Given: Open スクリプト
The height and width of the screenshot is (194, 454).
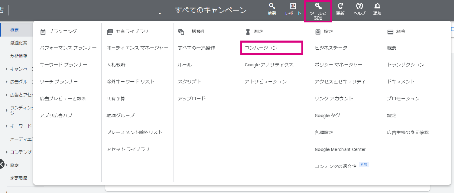Looking at the screenshot, I should 190,82.
